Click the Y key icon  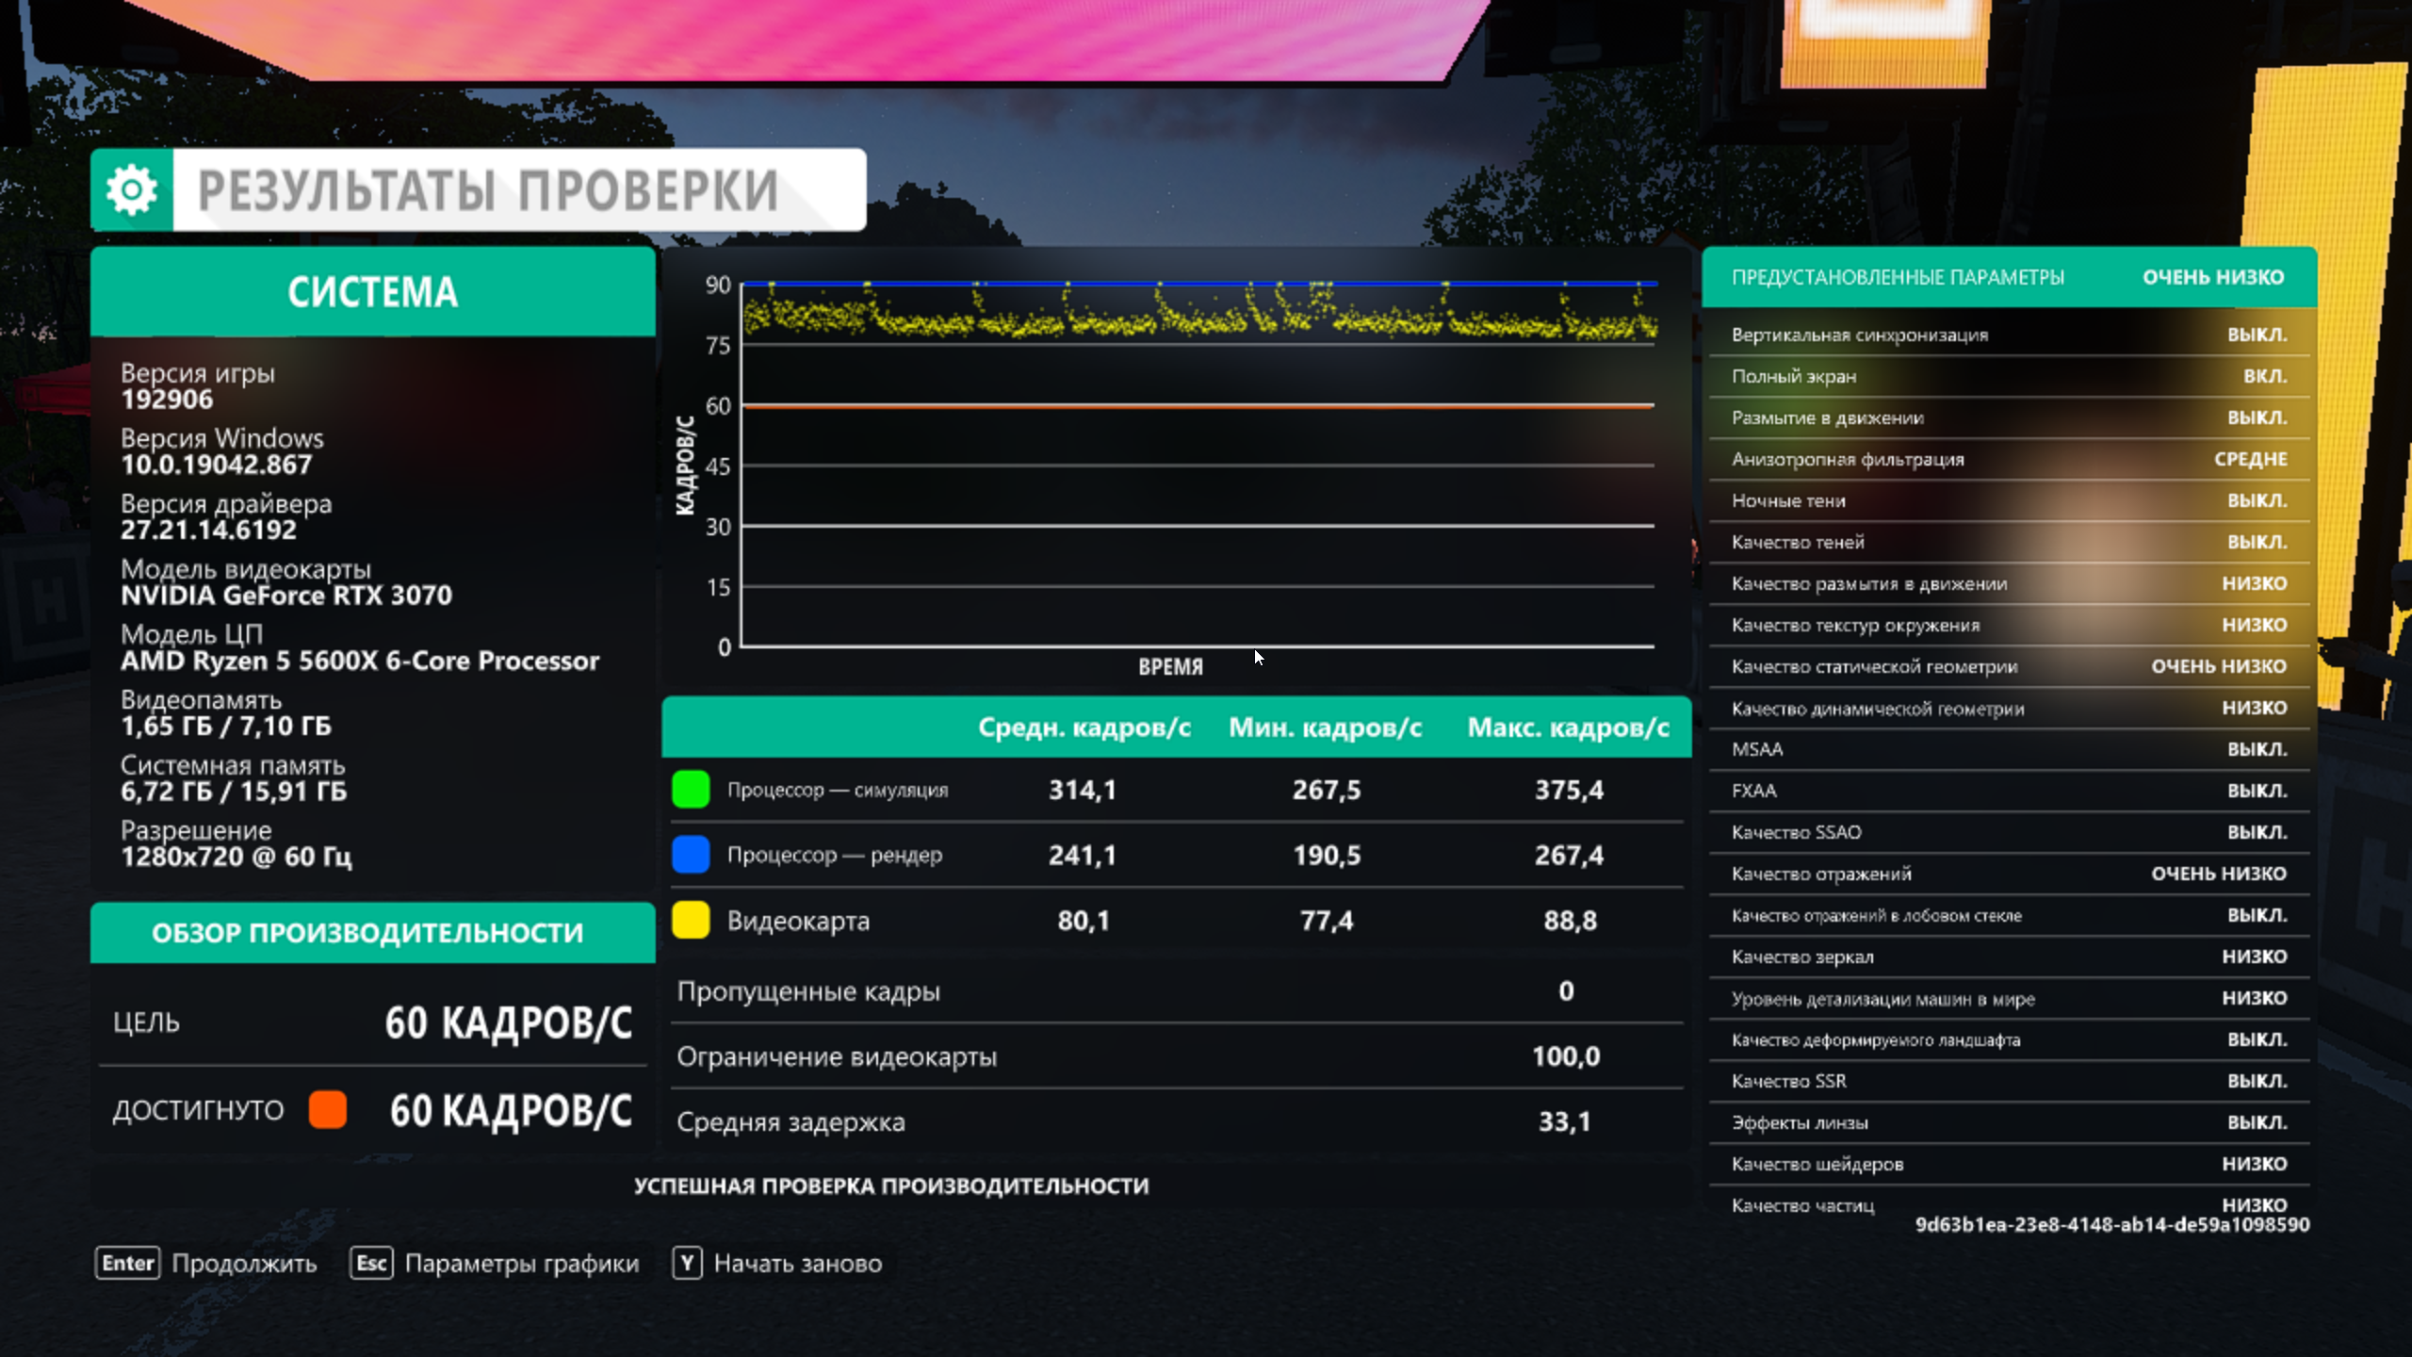tap(687, 1263)
